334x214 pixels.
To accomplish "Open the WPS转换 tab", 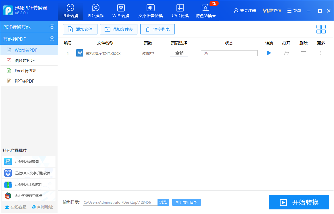I will click(121, 11).
